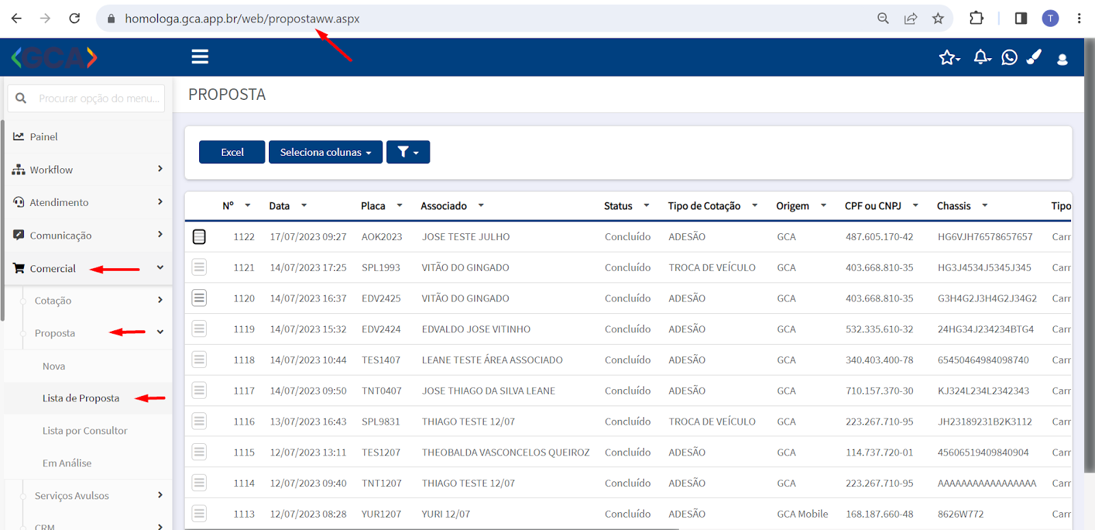Click the associado JOSE TESTE JULHO
Image resolution: width=1095 pixels, height=530 pixels.
(x=466, y=237)
